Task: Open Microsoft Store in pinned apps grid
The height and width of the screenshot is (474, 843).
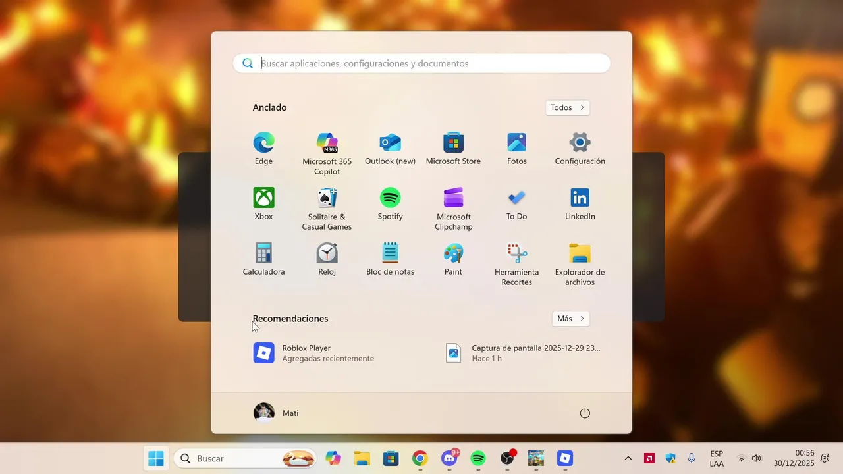Action: click(453, 149)
